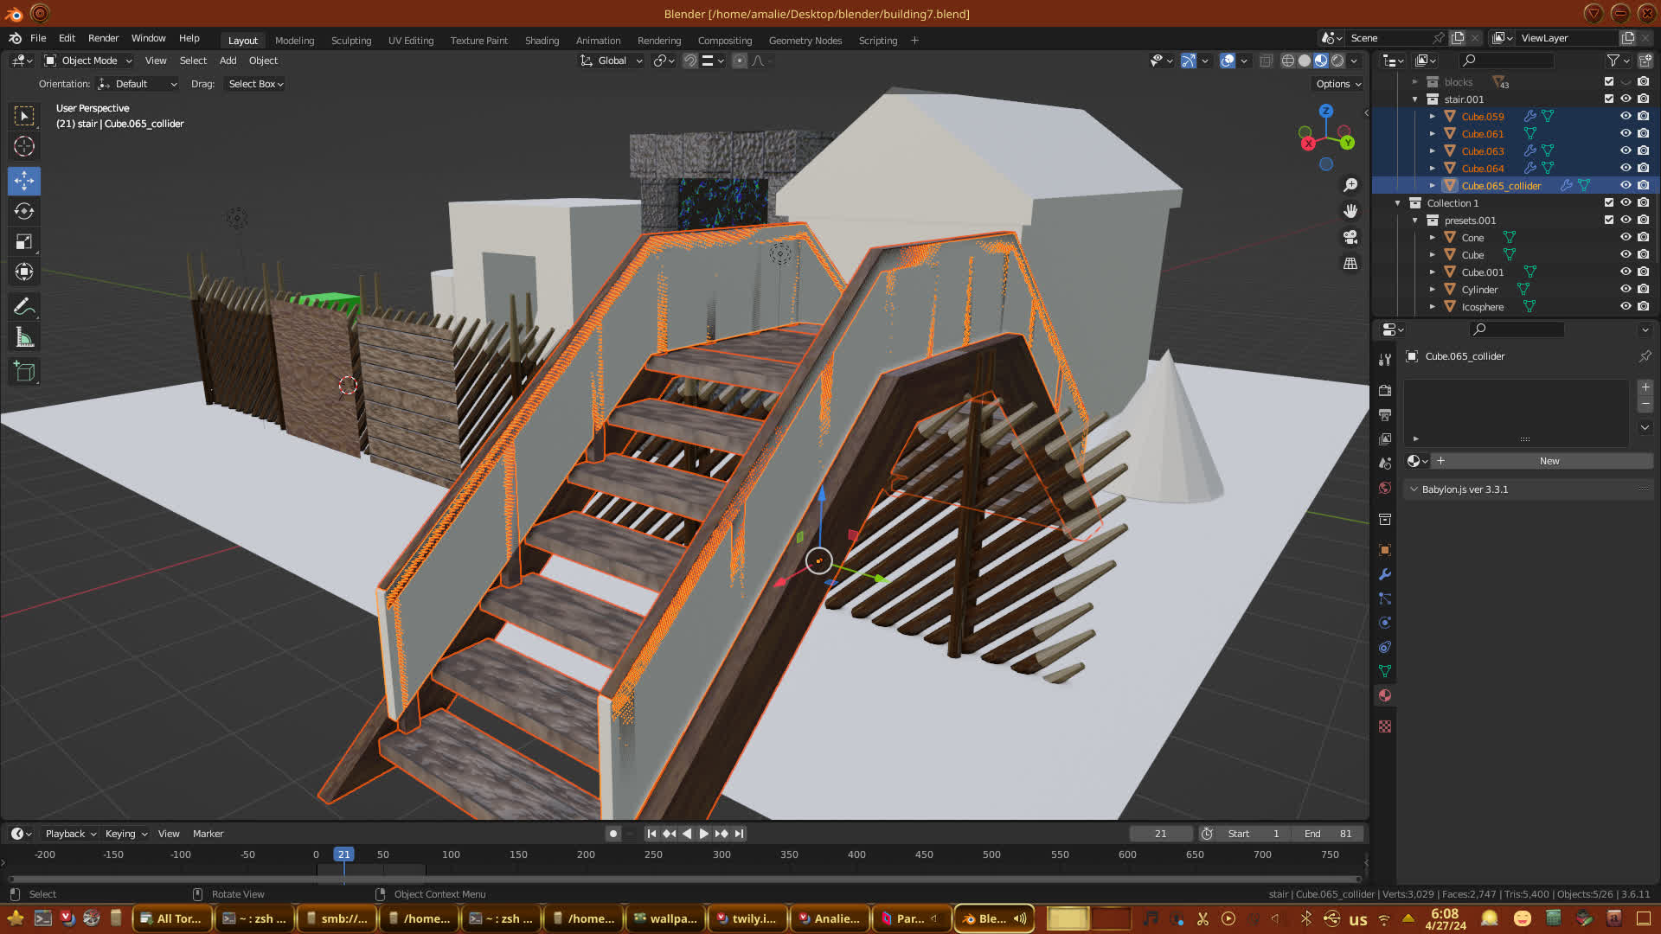Toggle camera view icon in viewport
1661x934 pixels.
tap(1350, 237)
